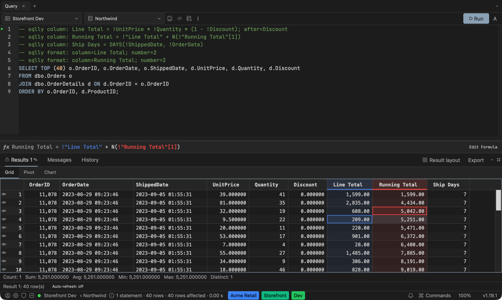This screenshot has height=300, width=502.
Task: Click the green Storefront tag
Action: click(275, 295)
